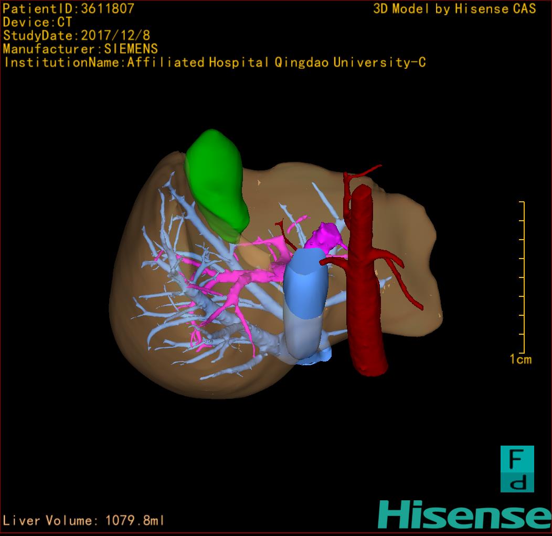Image resolution: width=552 pixels, height=536 pixels.
Task: Click the Device:CT label
Action: point(38,23)
